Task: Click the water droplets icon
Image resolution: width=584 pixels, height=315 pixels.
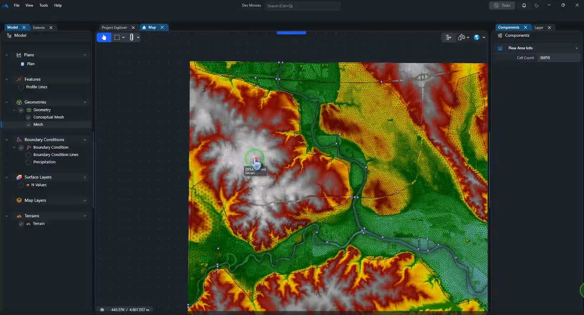Action: click(x=461, y=37)
